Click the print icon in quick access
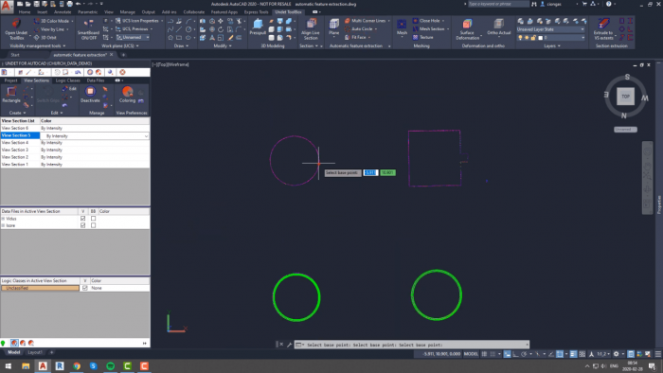The height and width of the screenshot is (373, 663). coord(69,4)
